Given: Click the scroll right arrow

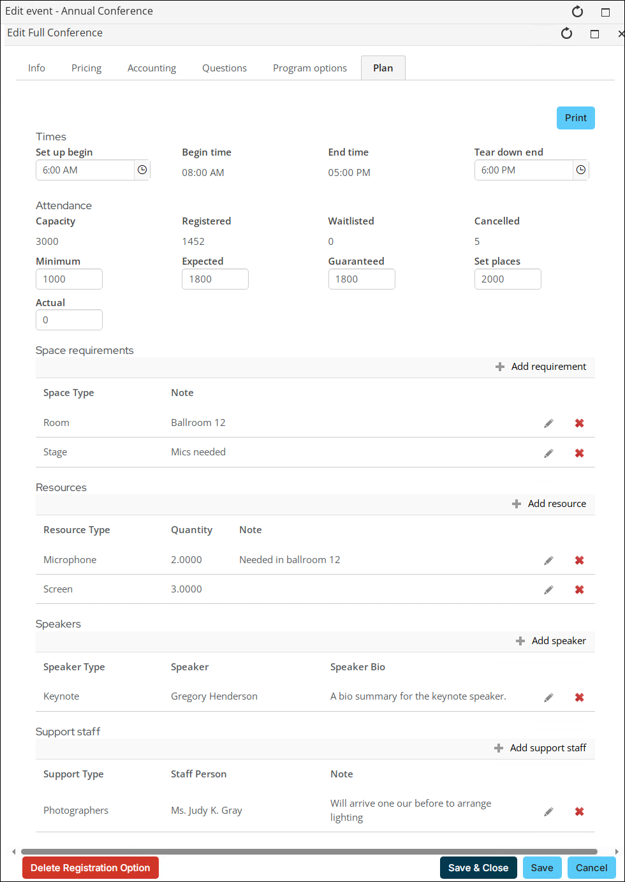Looking at the screenshot, I should point(616,851).
